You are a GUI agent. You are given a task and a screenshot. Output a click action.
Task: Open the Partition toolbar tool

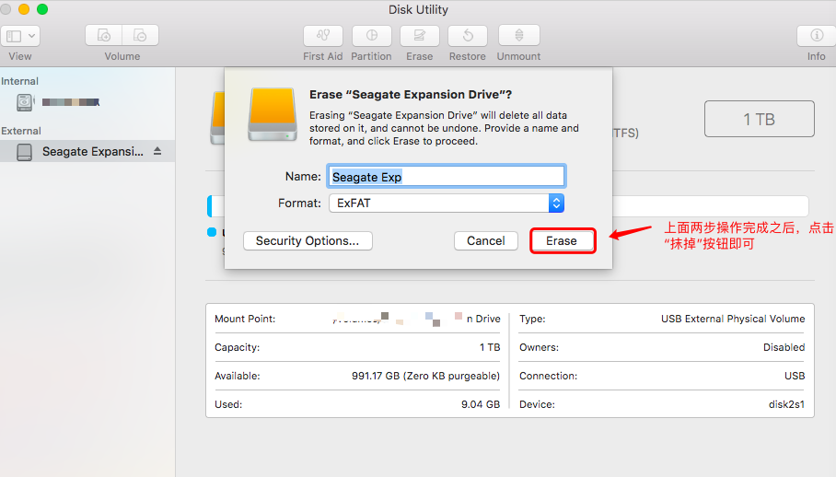tap(372, 36)
